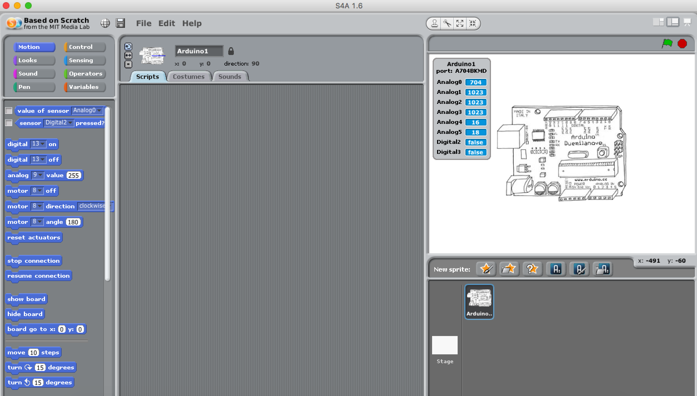This screenshot has width=697, height=396.
Task: Click the globe language icon
Action: pos(105,23)
